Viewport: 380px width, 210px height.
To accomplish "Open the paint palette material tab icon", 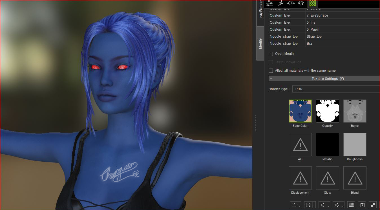I will (301, 3).
